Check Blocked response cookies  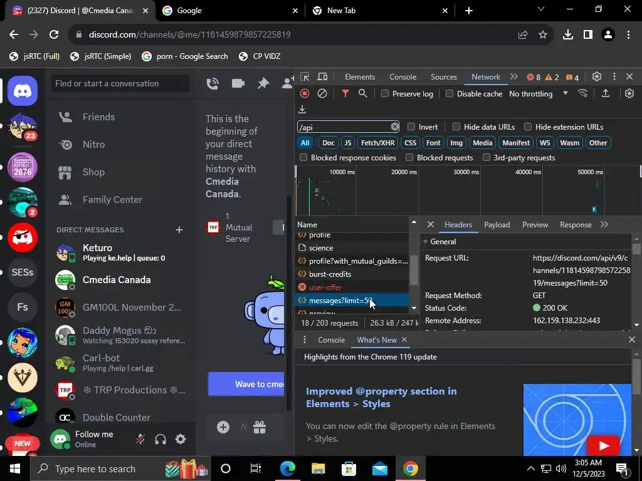tap(303, 157)
